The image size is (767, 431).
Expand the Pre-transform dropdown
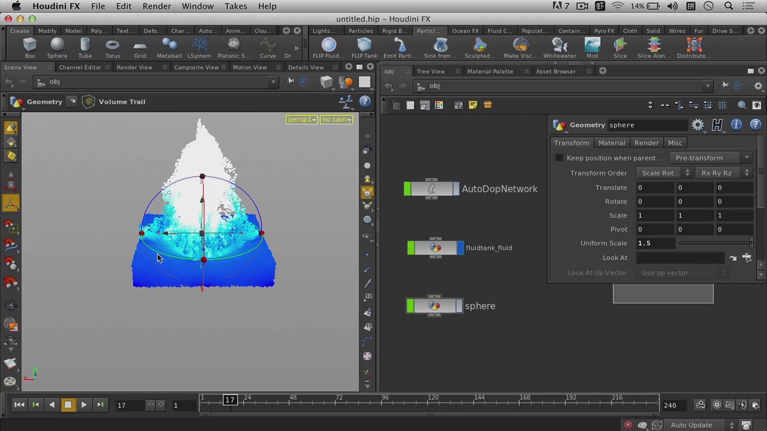[x=712, y=158]
